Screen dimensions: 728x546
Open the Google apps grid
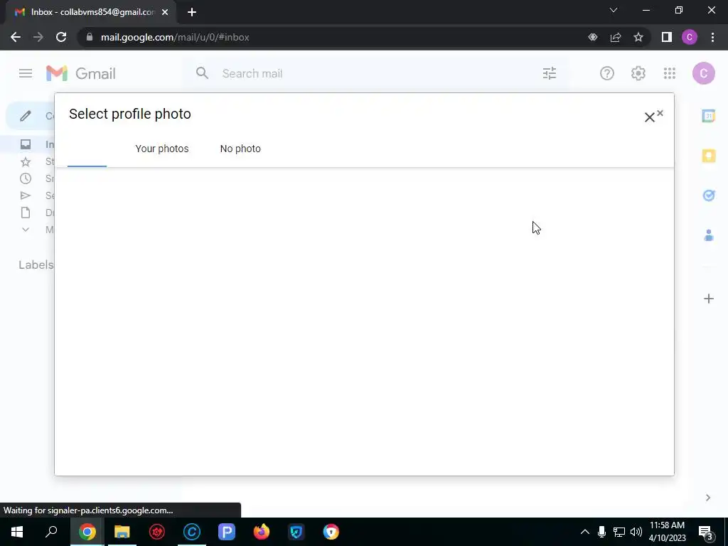coord(670,73)
